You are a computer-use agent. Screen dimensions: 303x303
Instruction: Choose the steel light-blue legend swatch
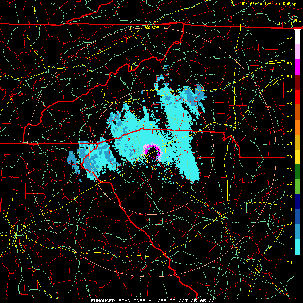(x=297, y=232)
